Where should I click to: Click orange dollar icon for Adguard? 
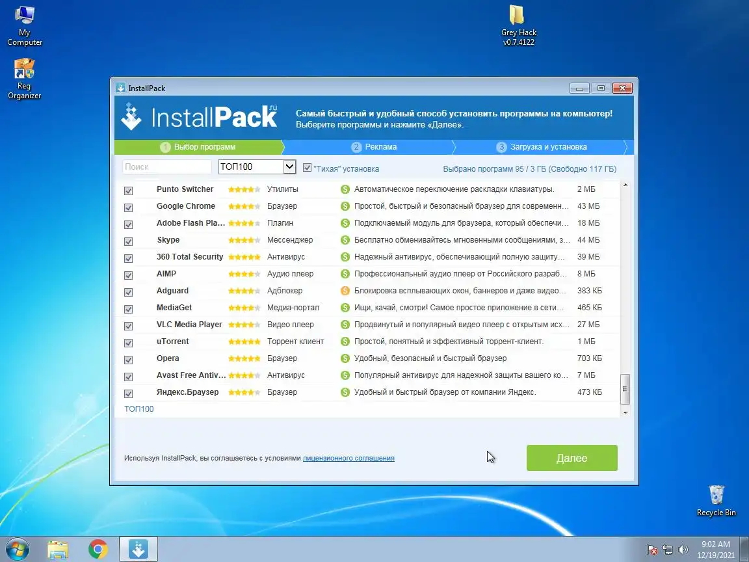click(345, 291)
